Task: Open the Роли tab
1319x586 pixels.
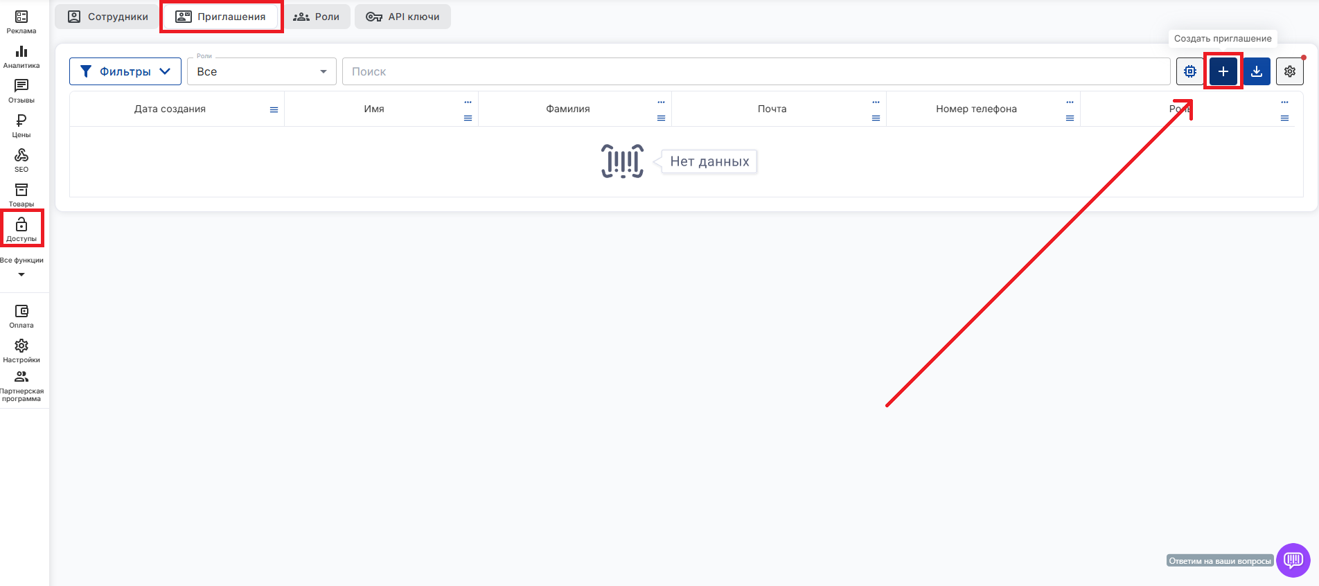Action: pos(317,17)
